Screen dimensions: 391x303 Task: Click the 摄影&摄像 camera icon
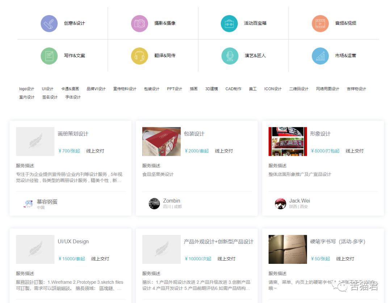click(x=139, y=23)
